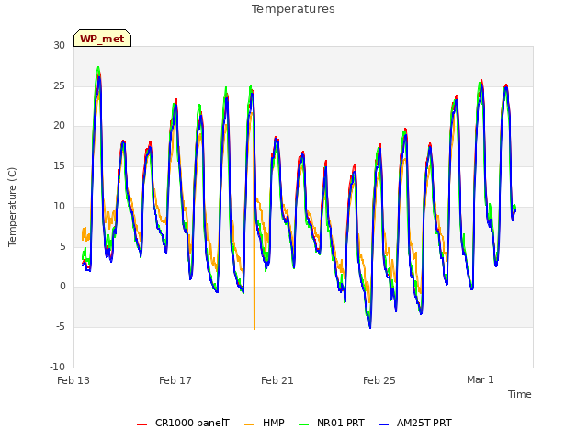Screen dimensions: 588x441
Task: Click the -5 y-axis tick label
Action: 61,327
